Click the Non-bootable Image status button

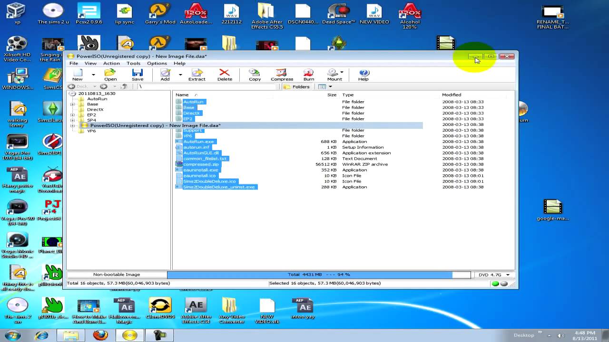point(117,275)
